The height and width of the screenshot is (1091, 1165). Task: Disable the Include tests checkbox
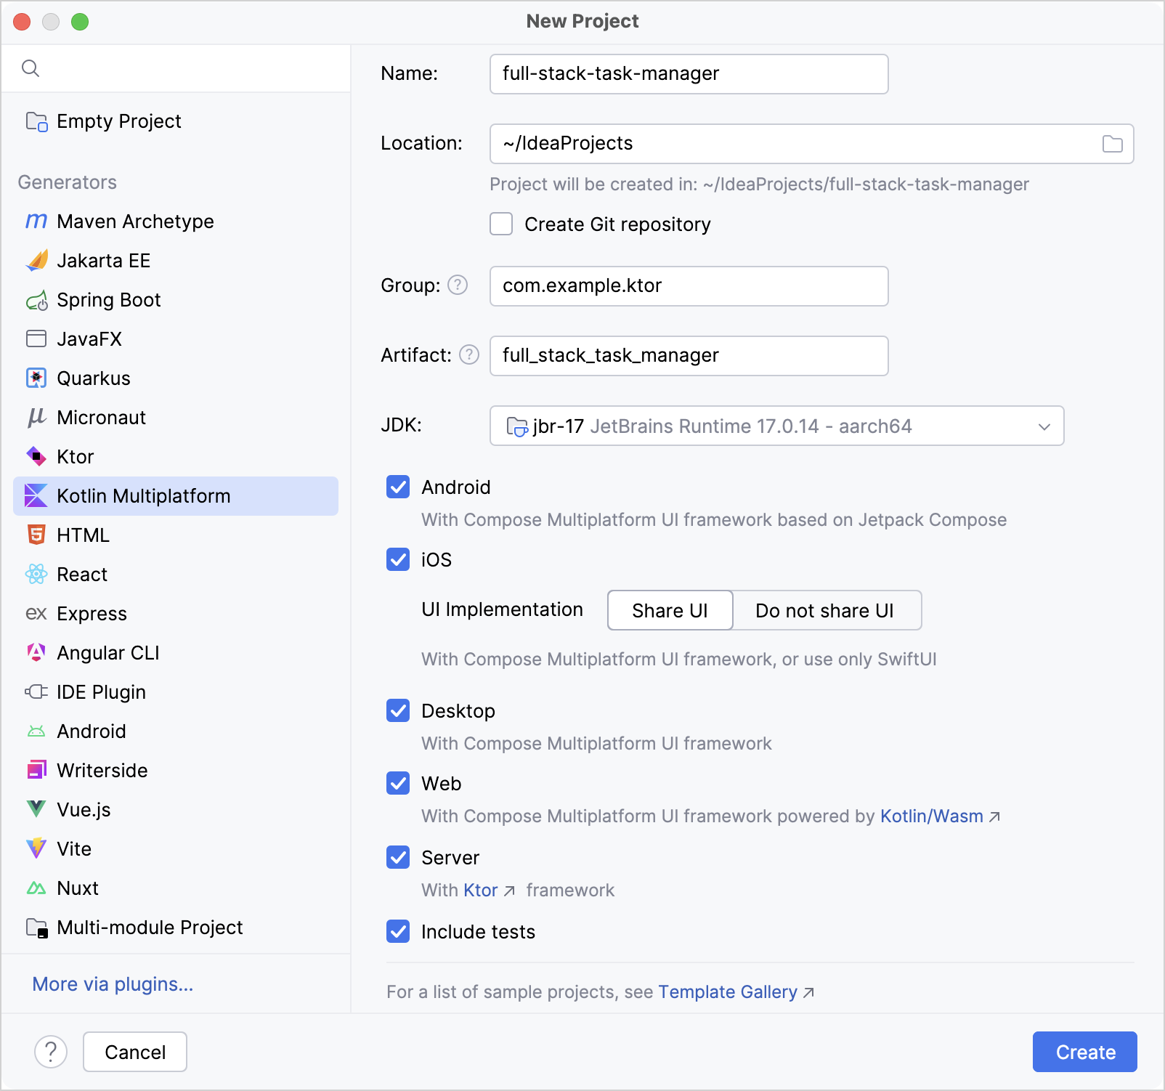click(397, 932)
